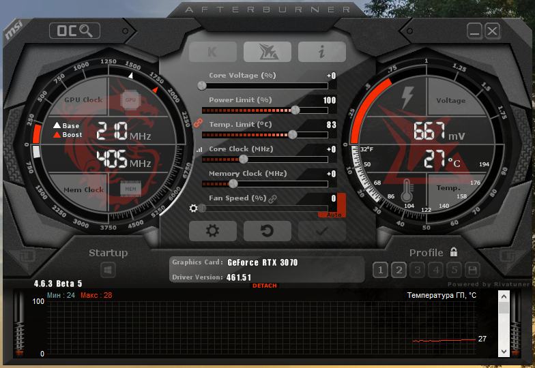Click the GeForce RTX 3070 card name
This screenshot has width=535, height=368.
262,262
